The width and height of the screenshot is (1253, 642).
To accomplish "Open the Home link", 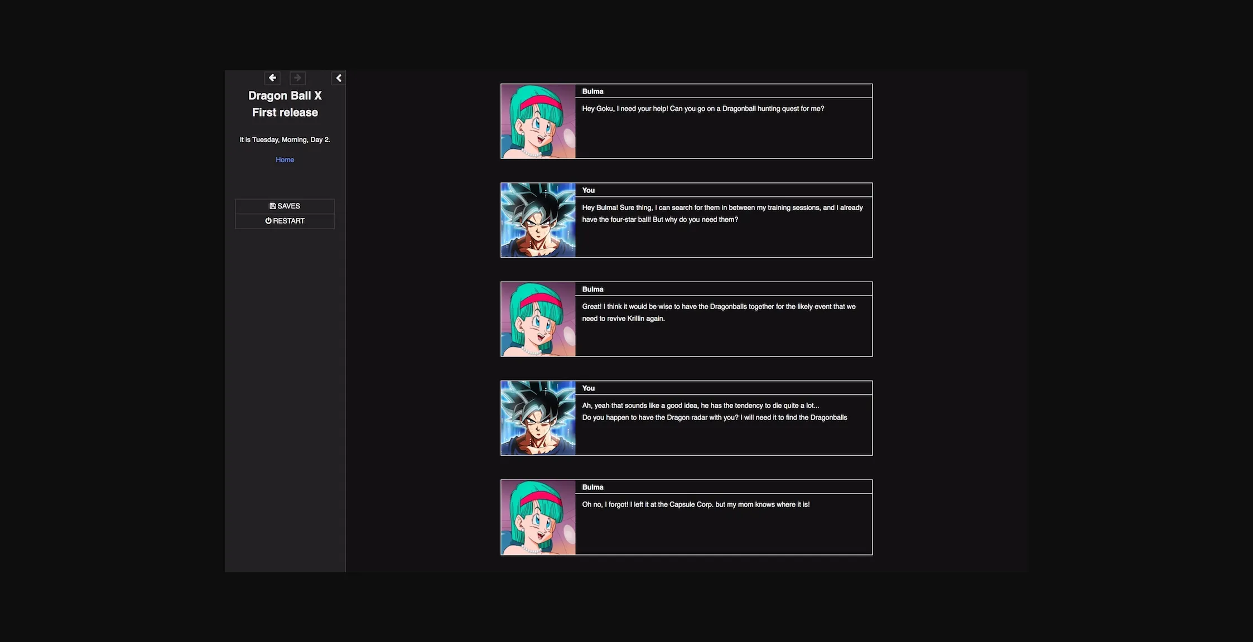I will tap(285, 160).
